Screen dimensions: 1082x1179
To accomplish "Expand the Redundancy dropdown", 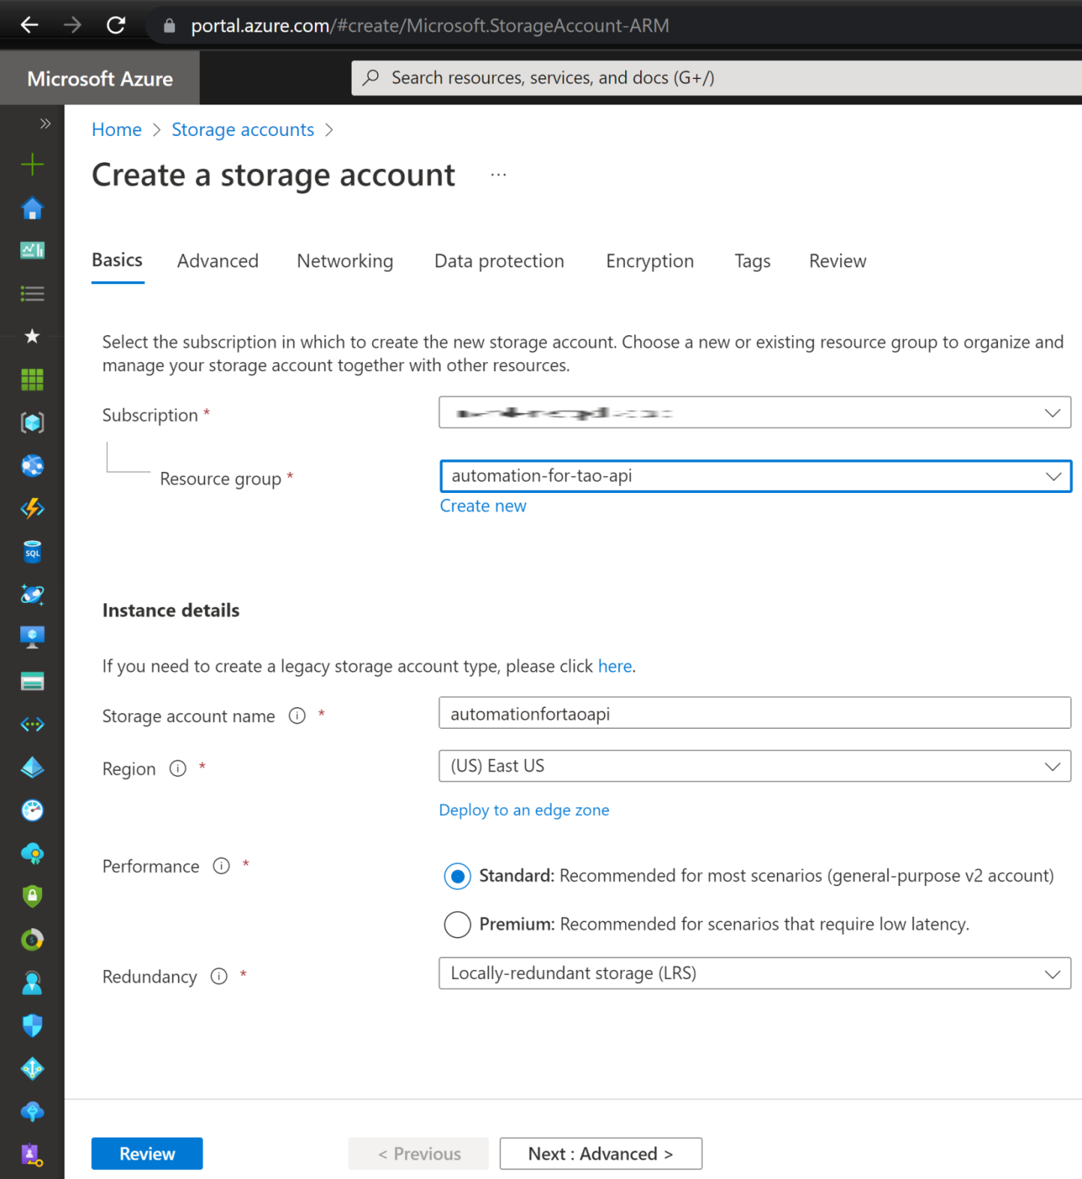I will click(x=754, y=974).
